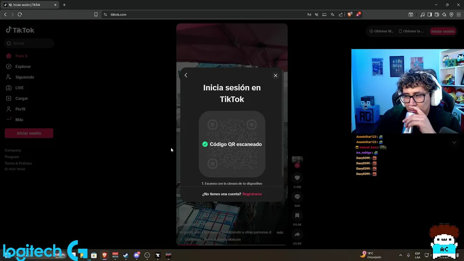Viewport: 464px width, 261px height.
Task: Open the video comments icon
Action: [x=297, y=196]
